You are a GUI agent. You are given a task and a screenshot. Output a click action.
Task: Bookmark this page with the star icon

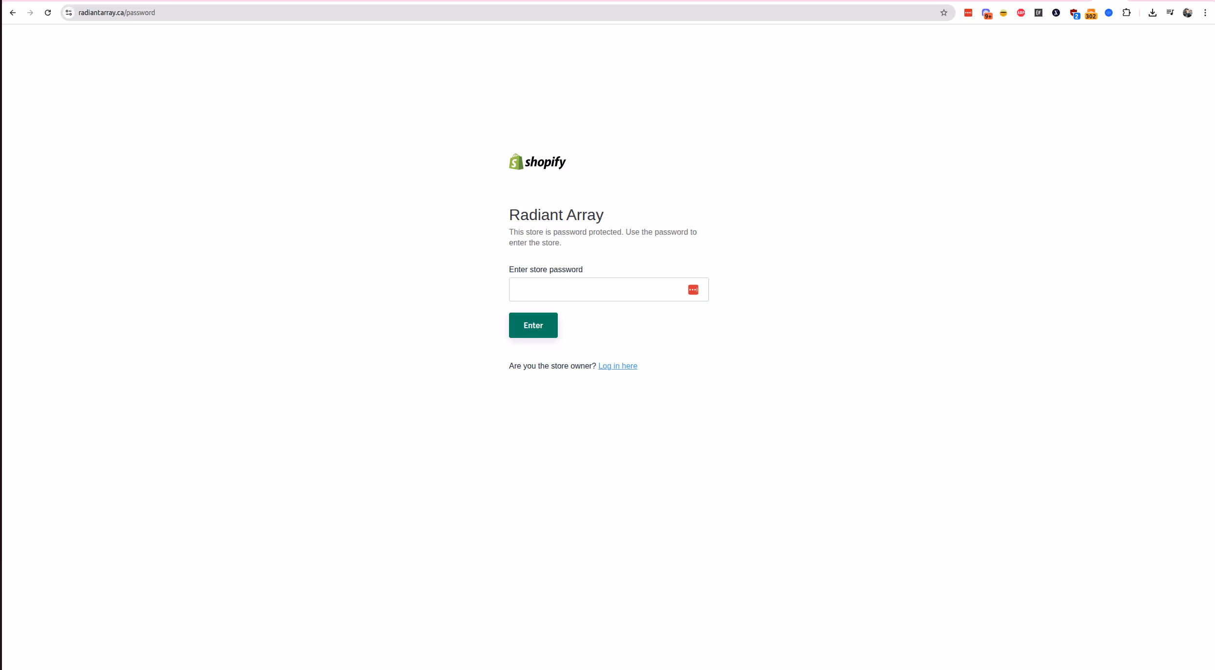point(944,13)
